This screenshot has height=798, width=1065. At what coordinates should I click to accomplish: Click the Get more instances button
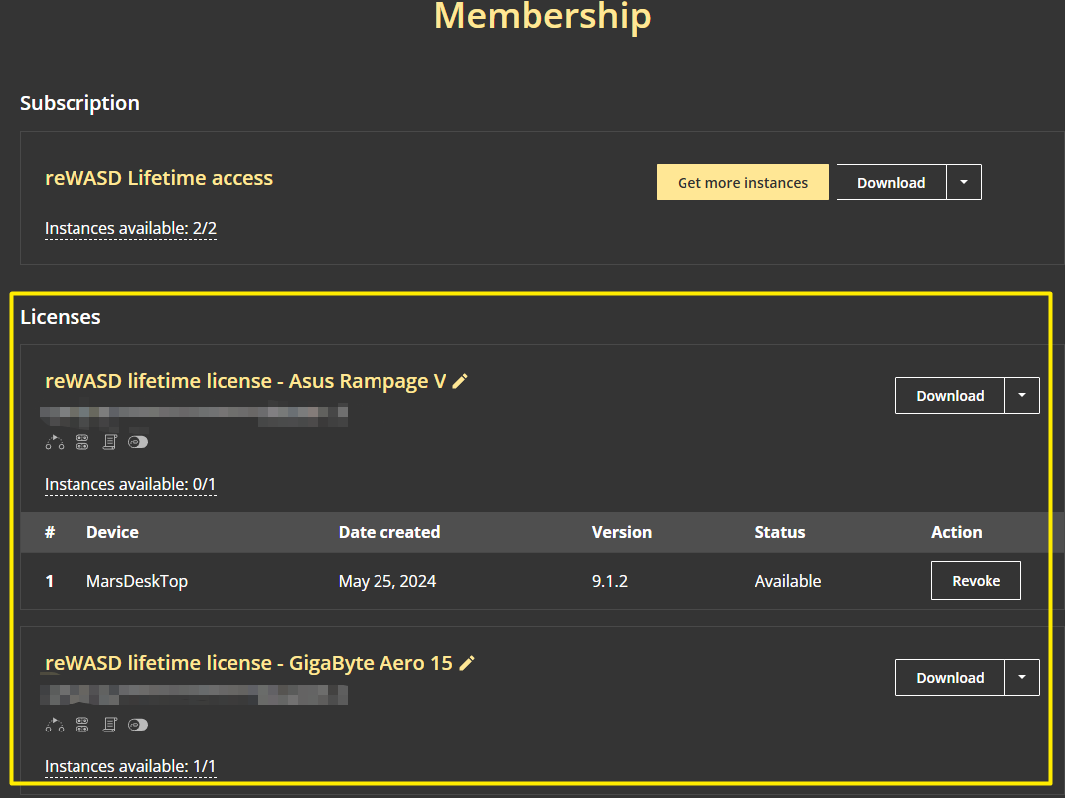click(x=742, y=183)
